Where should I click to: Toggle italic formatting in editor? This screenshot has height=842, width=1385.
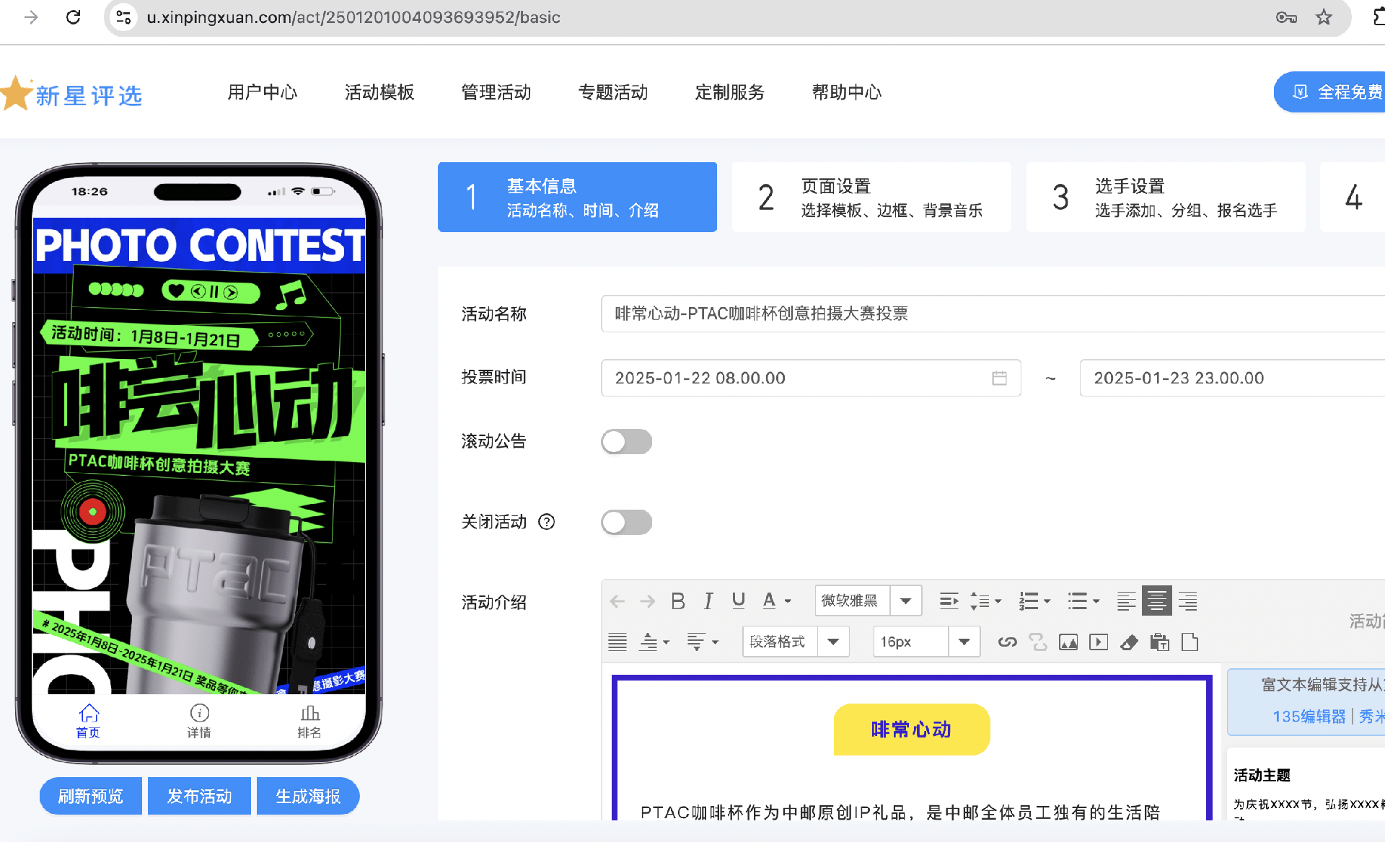tap(708, 601)
